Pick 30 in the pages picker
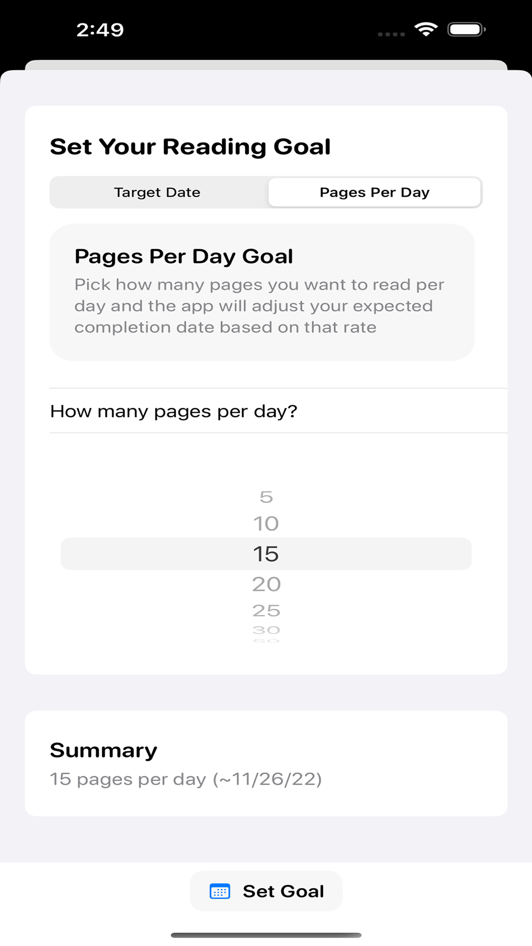532x946 pixels. pyautogui.click(x=266, y=630)
